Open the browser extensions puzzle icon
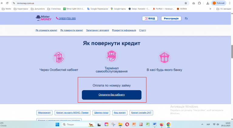This screenshot has height=128, width=233. point(199,3)
